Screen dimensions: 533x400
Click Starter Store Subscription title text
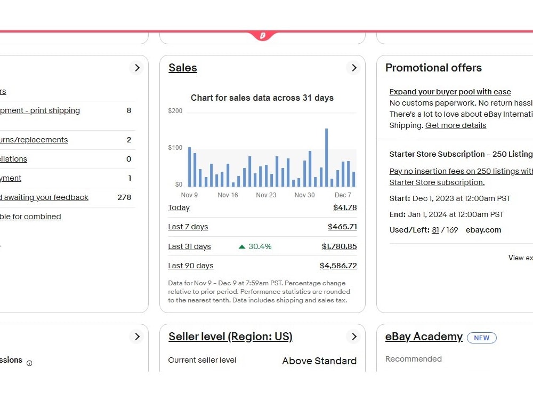(461, 154)
